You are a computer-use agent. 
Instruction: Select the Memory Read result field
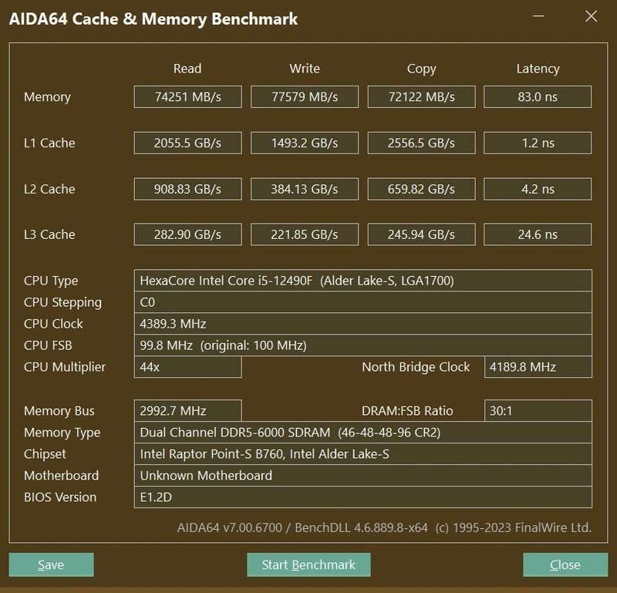187,96
